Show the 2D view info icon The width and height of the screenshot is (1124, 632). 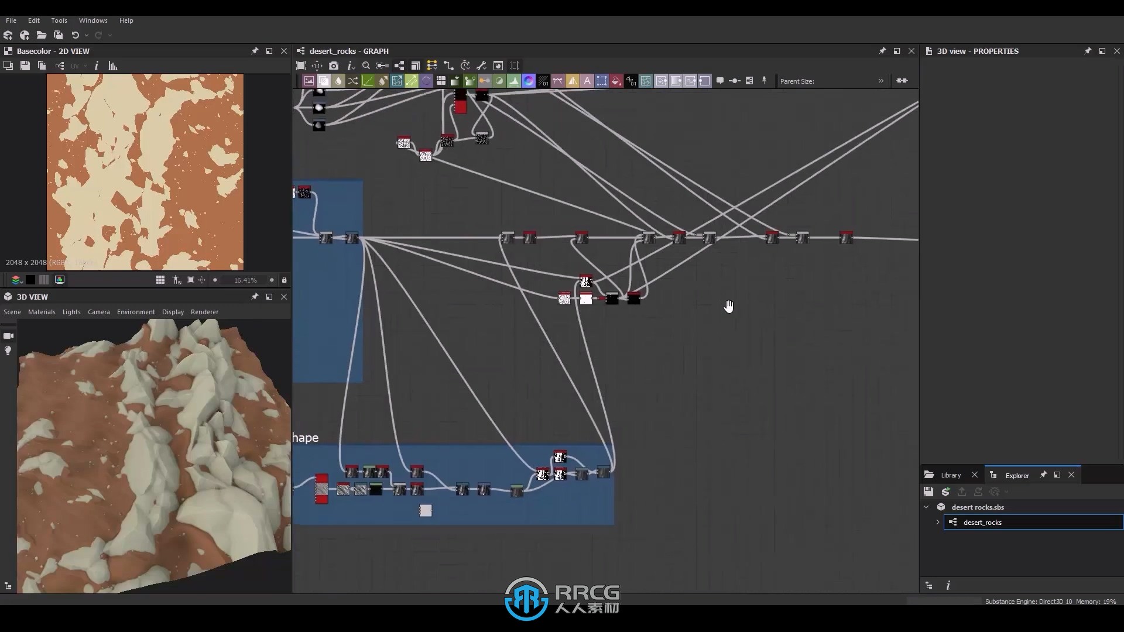coord(96,66)
